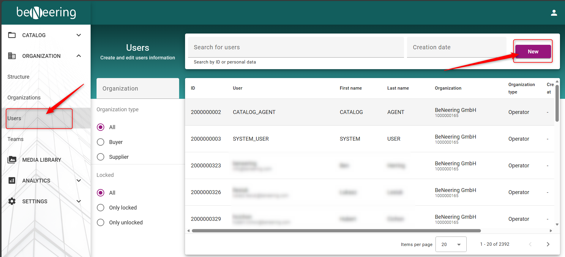This screenshot has height=257, width=565.
Task: Click the Settings gear icon
Action: click(x=12, y=201)
